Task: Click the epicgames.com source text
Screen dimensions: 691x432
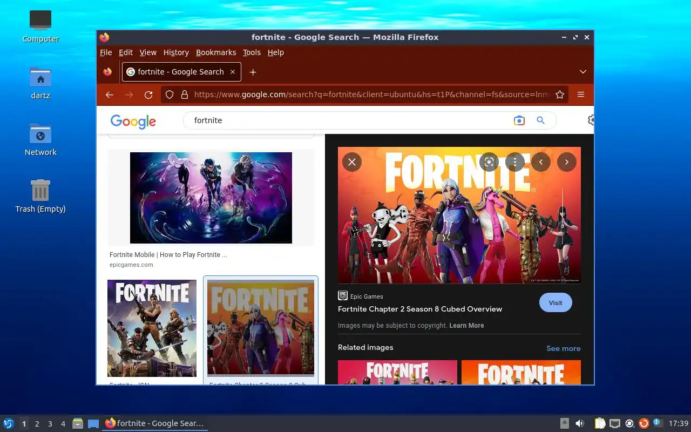Action: click(x=131, y=265)
